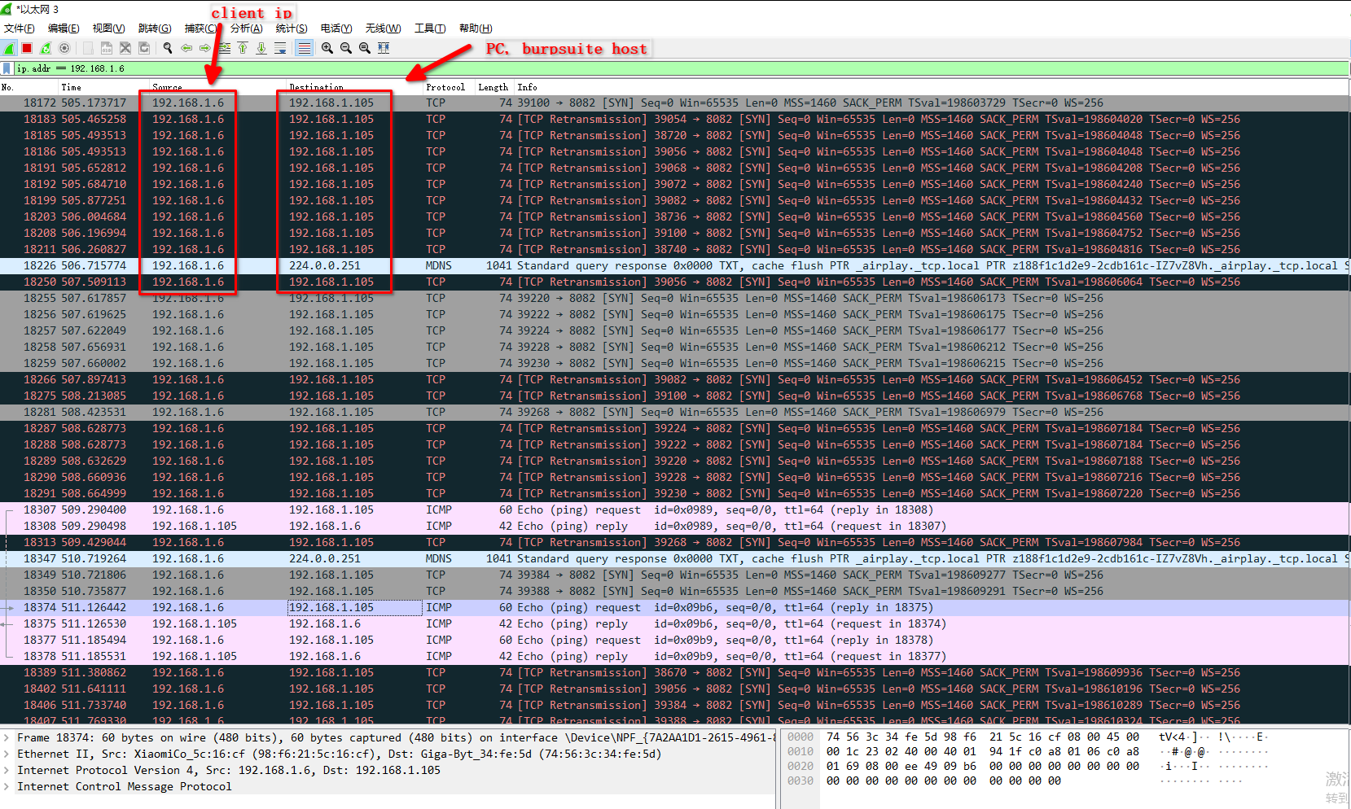Open the 分析(A) menu
Viewport: 1351px width, 809px height.
246,28
